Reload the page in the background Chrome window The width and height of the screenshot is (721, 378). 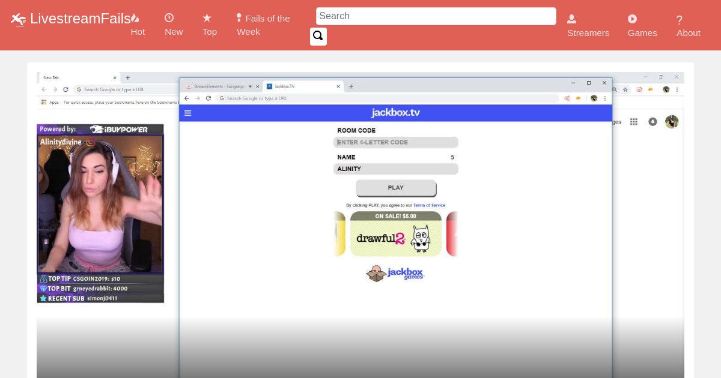tap(65, 89)
